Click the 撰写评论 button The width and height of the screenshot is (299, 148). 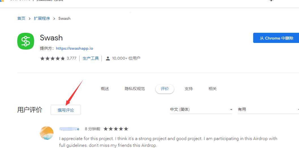(66, 110)
